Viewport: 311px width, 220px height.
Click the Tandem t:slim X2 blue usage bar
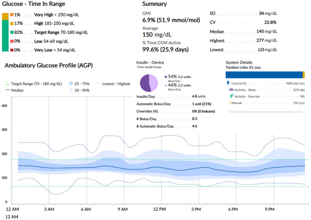tap(264, 75)
